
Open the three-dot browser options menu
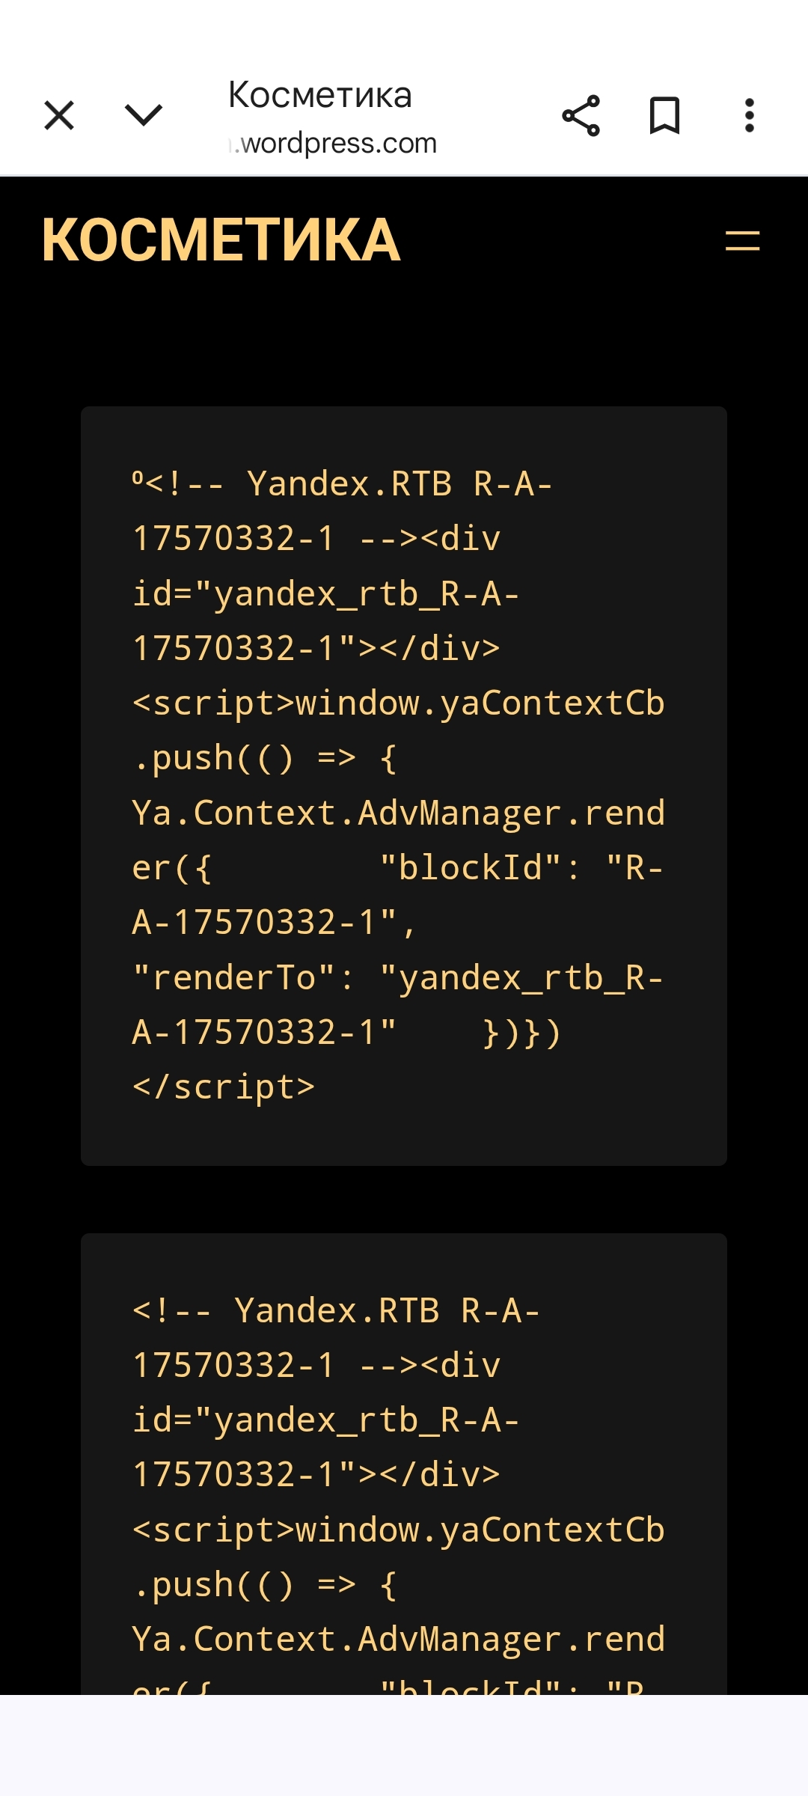pos(749,116)
